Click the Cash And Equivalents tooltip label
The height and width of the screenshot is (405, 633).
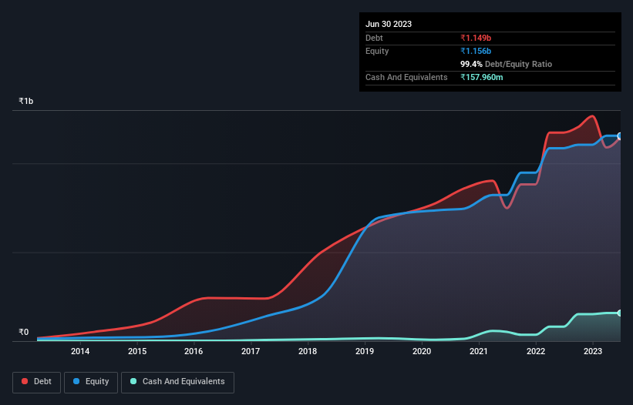(x=406, y=77)
